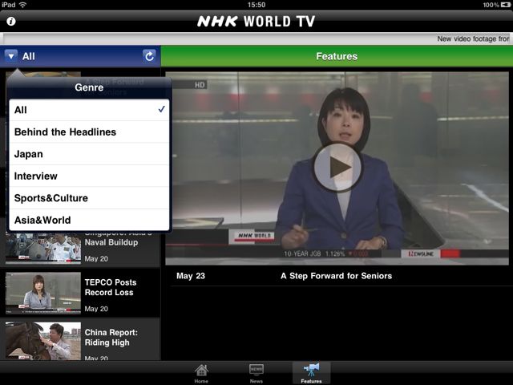513x385 pixels.
Task: Choose Japan genre
Action: (x=89, y=154)
